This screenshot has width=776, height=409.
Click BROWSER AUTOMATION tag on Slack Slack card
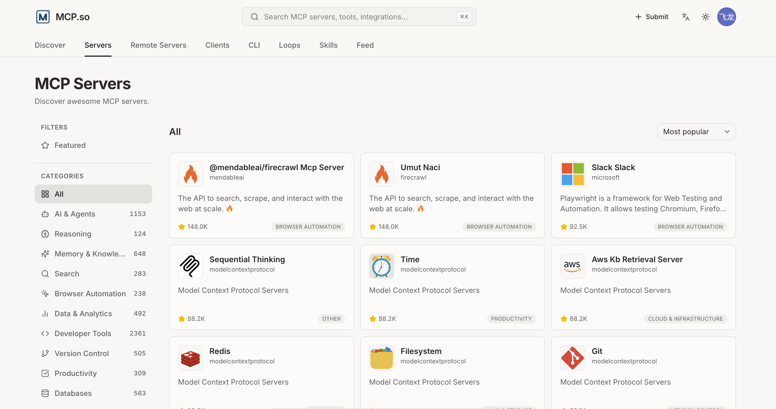690,227
